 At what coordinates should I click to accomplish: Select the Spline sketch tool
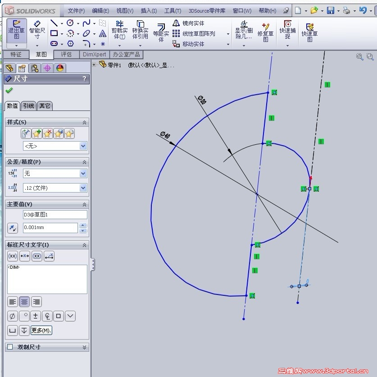[86, 23]
